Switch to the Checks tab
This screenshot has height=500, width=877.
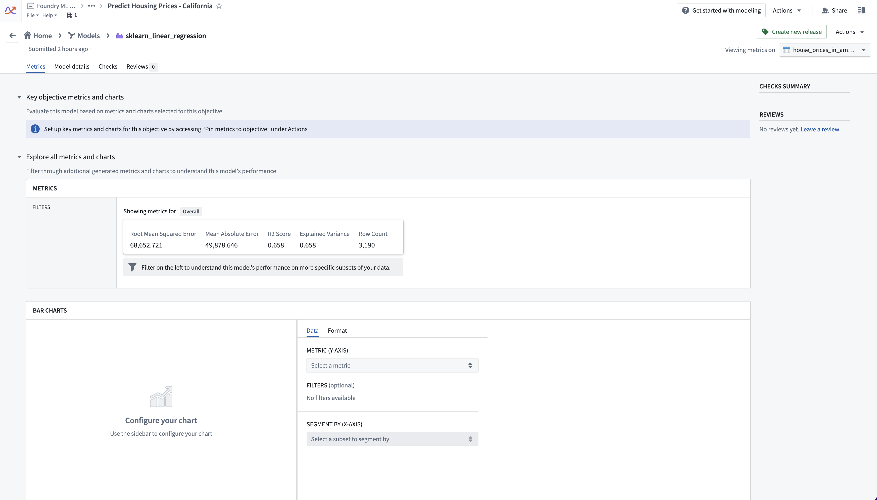108,66
